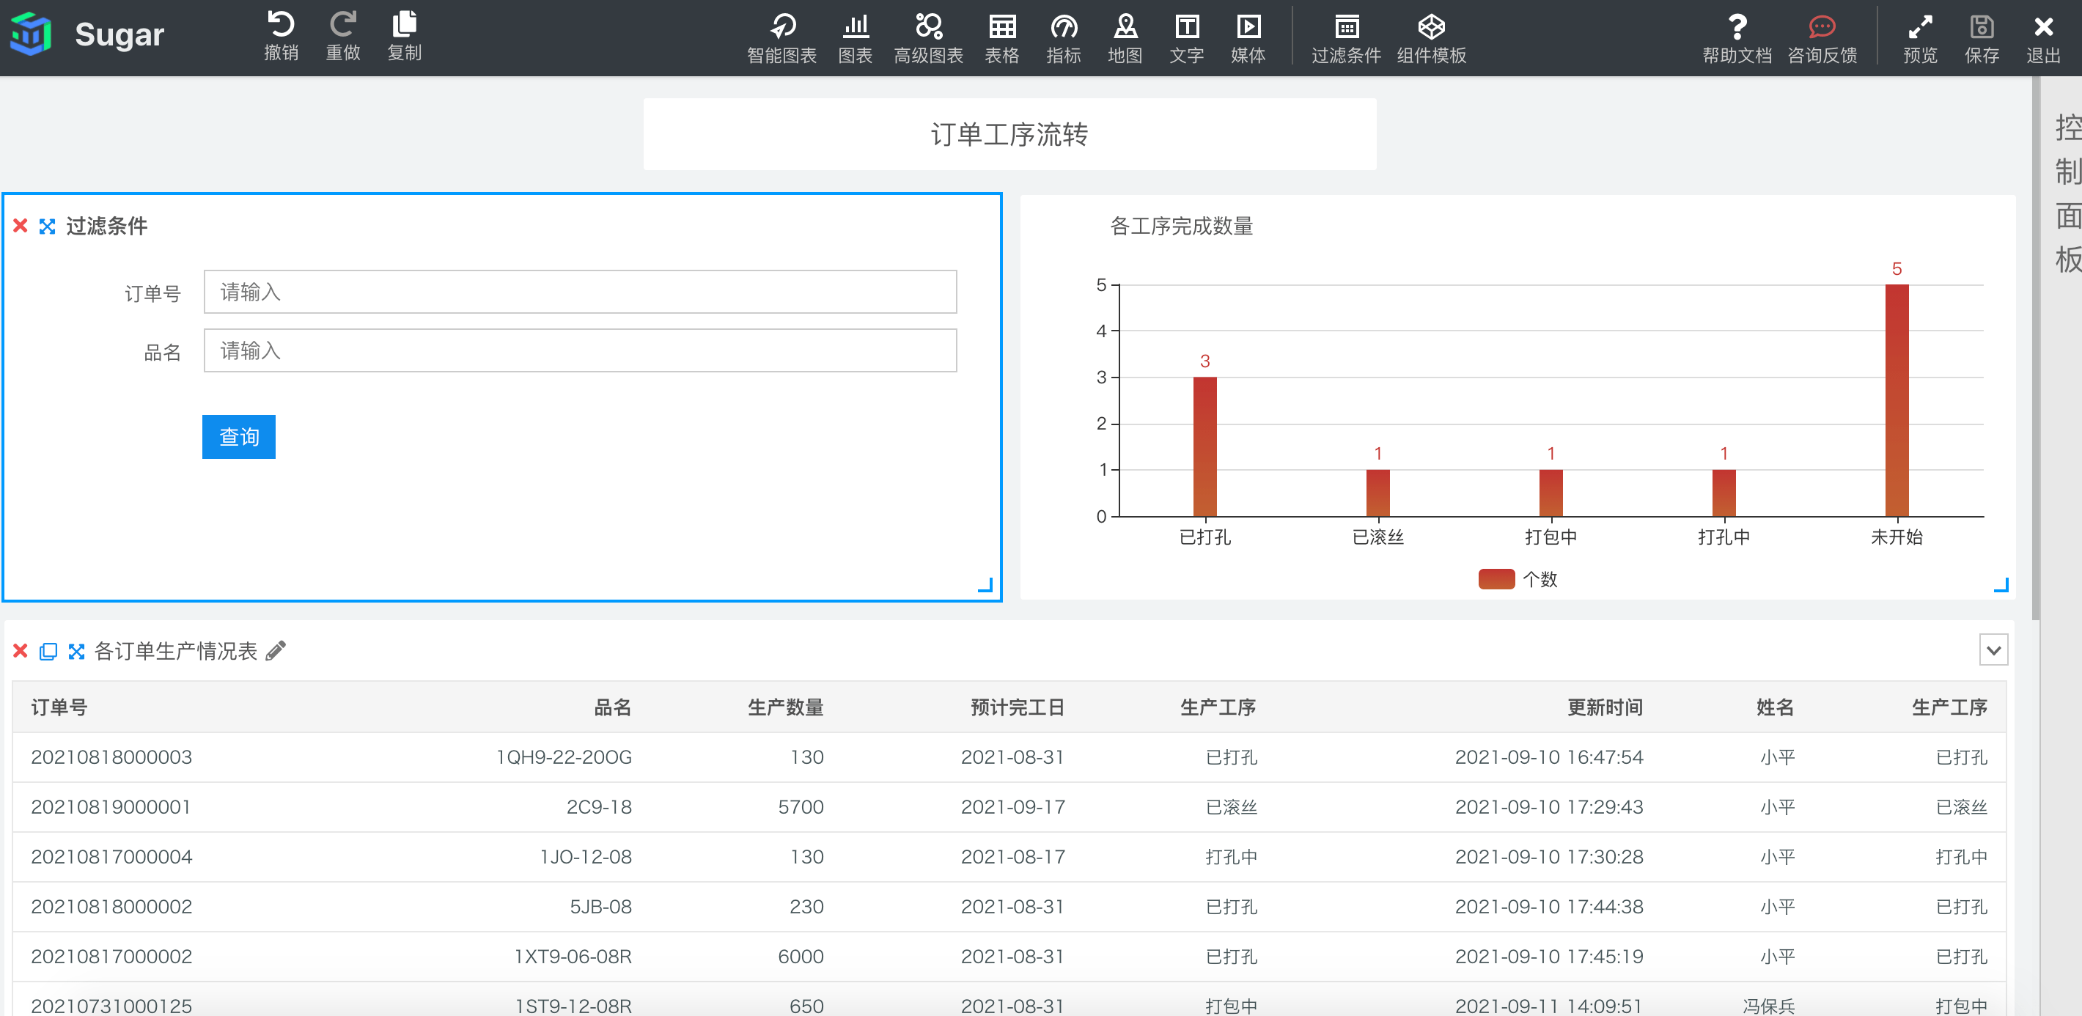Open the control panel (控制面板) sidebar
Screen dimensions: 2082x1016
click(2067, 194)
